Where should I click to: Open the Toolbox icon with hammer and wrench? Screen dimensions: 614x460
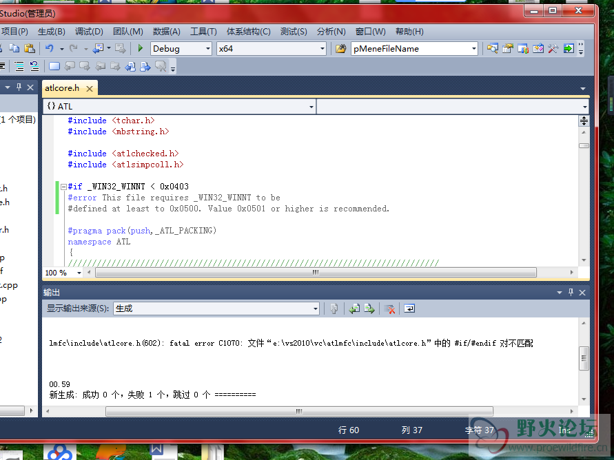tap(553, 48)
